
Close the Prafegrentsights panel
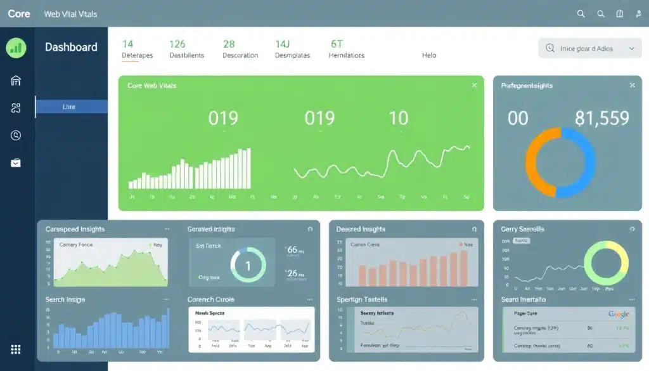click(632, 84)
